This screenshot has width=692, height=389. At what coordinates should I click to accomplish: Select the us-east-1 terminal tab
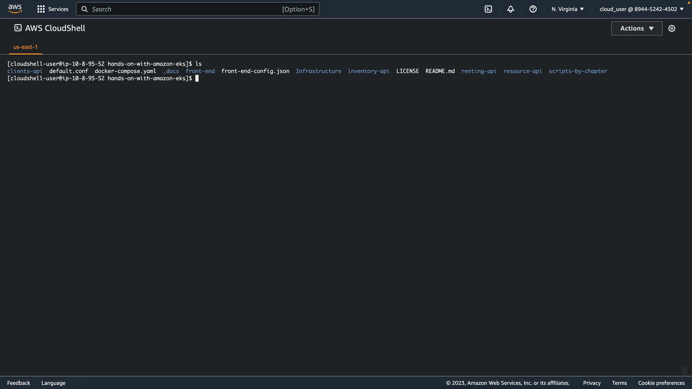point(25,47)
